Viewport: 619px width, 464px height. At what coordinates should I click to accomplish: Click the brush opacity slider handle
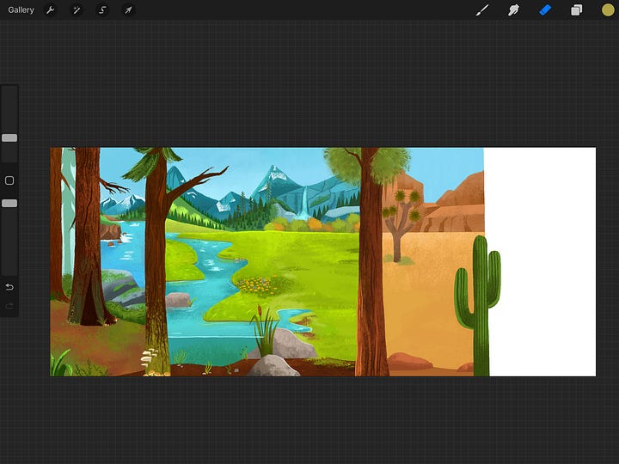tap(9, 203)
